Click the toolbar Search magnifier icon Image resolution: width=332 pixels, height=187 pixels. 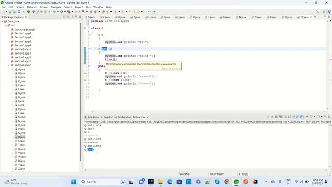click(x=317, y=12)
